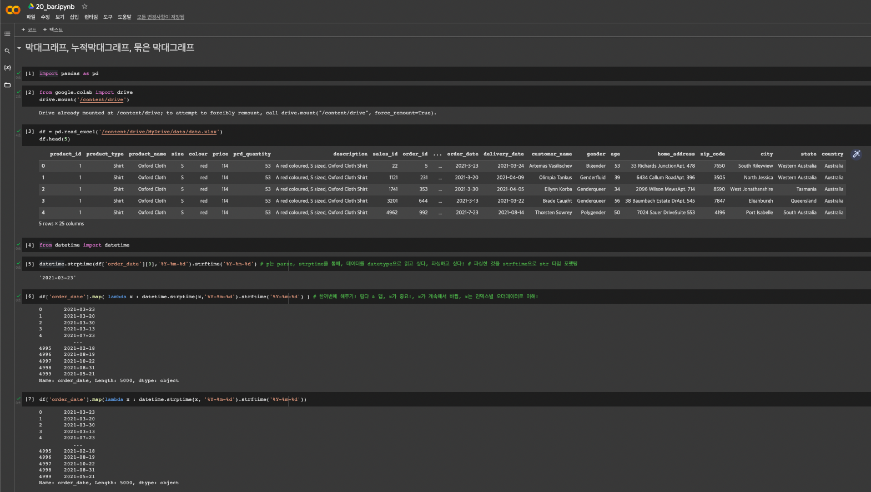Click the zip code cell 8590
Viewport: 871px width, 492px height.
pyautogui.click(x=719, y=189)
